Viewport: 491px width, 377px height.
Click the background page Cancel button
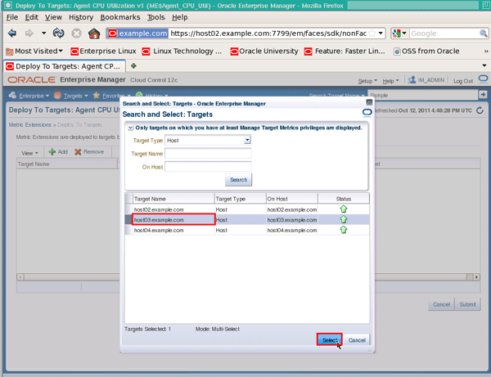(441, 304)
